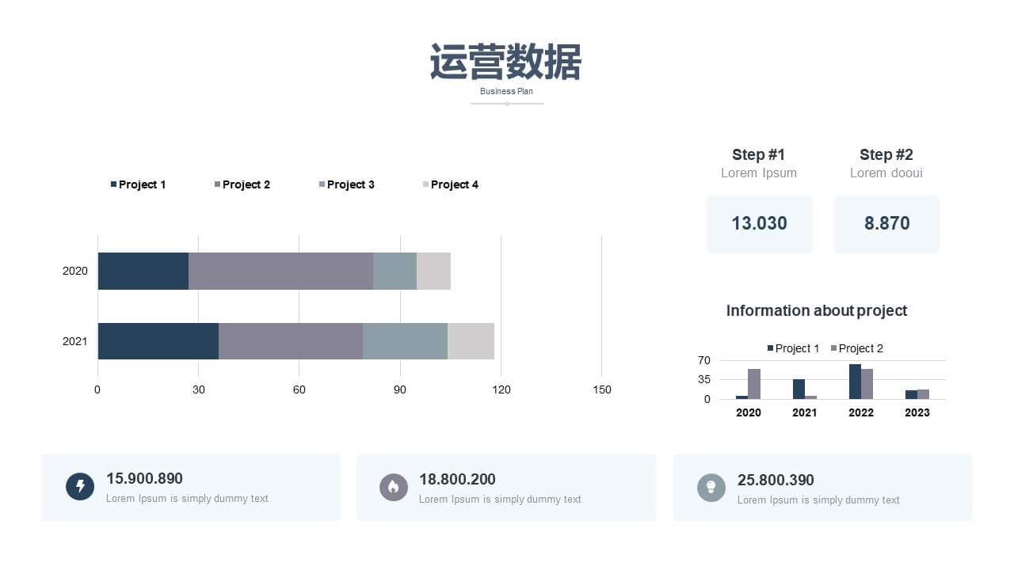
Task: Click the light bulb icon beside 25.800.390
Action: click(x=711, y=488)
